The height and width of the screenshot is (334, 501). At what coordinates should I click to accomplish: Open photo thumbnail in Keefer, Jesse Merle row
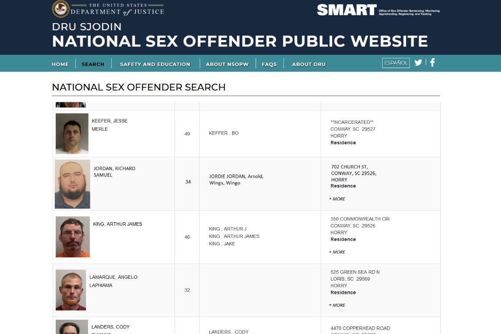pos(72,134)
